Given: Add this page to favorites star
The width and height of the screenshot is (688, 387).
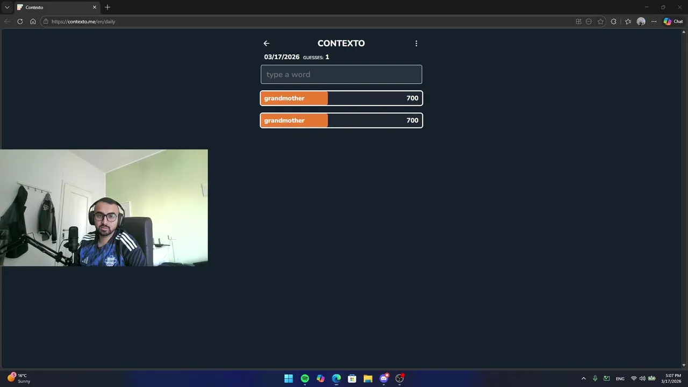Looking at the screenshot, I should (600, 21).
